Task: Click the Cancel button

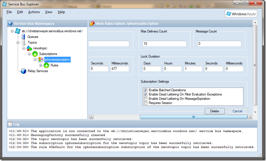Action: point(237,111)
